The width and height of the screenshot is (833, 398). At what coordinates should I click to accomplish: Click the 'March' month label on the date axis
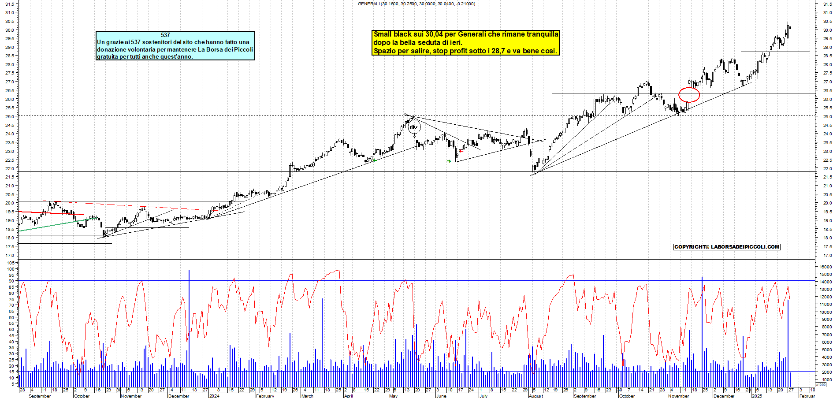point(307,396)
